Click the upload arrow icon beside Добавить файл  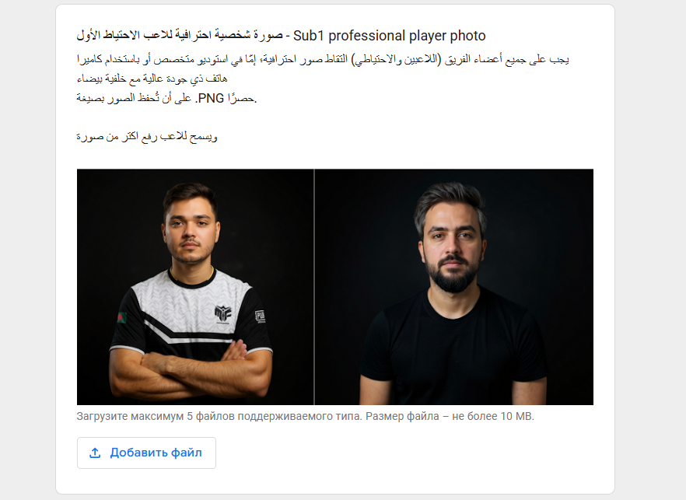[x=95, y=453]
